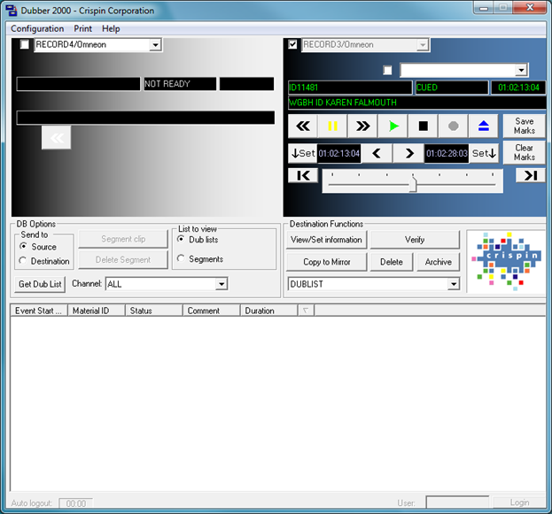This screenshot has width=552, height=514.
Task: Open the Help menu
Action: pyautogui.click(x=111, y=28)
